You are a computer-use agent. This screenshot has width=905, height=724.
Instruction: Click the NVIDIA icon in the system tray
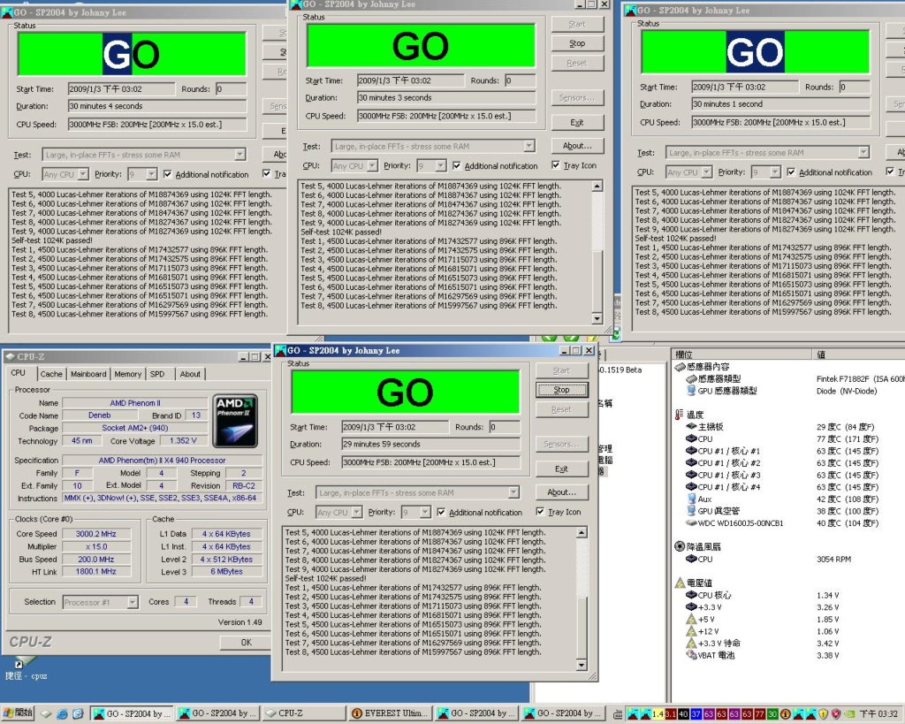coord(848,714)
